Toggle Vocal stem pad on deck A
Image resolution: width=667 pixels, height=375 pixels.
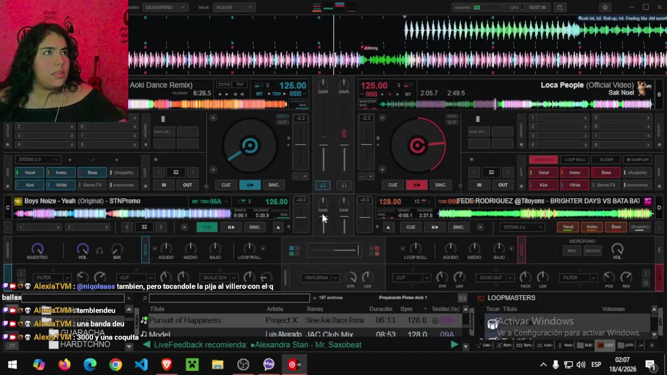[x=30, y=172]
